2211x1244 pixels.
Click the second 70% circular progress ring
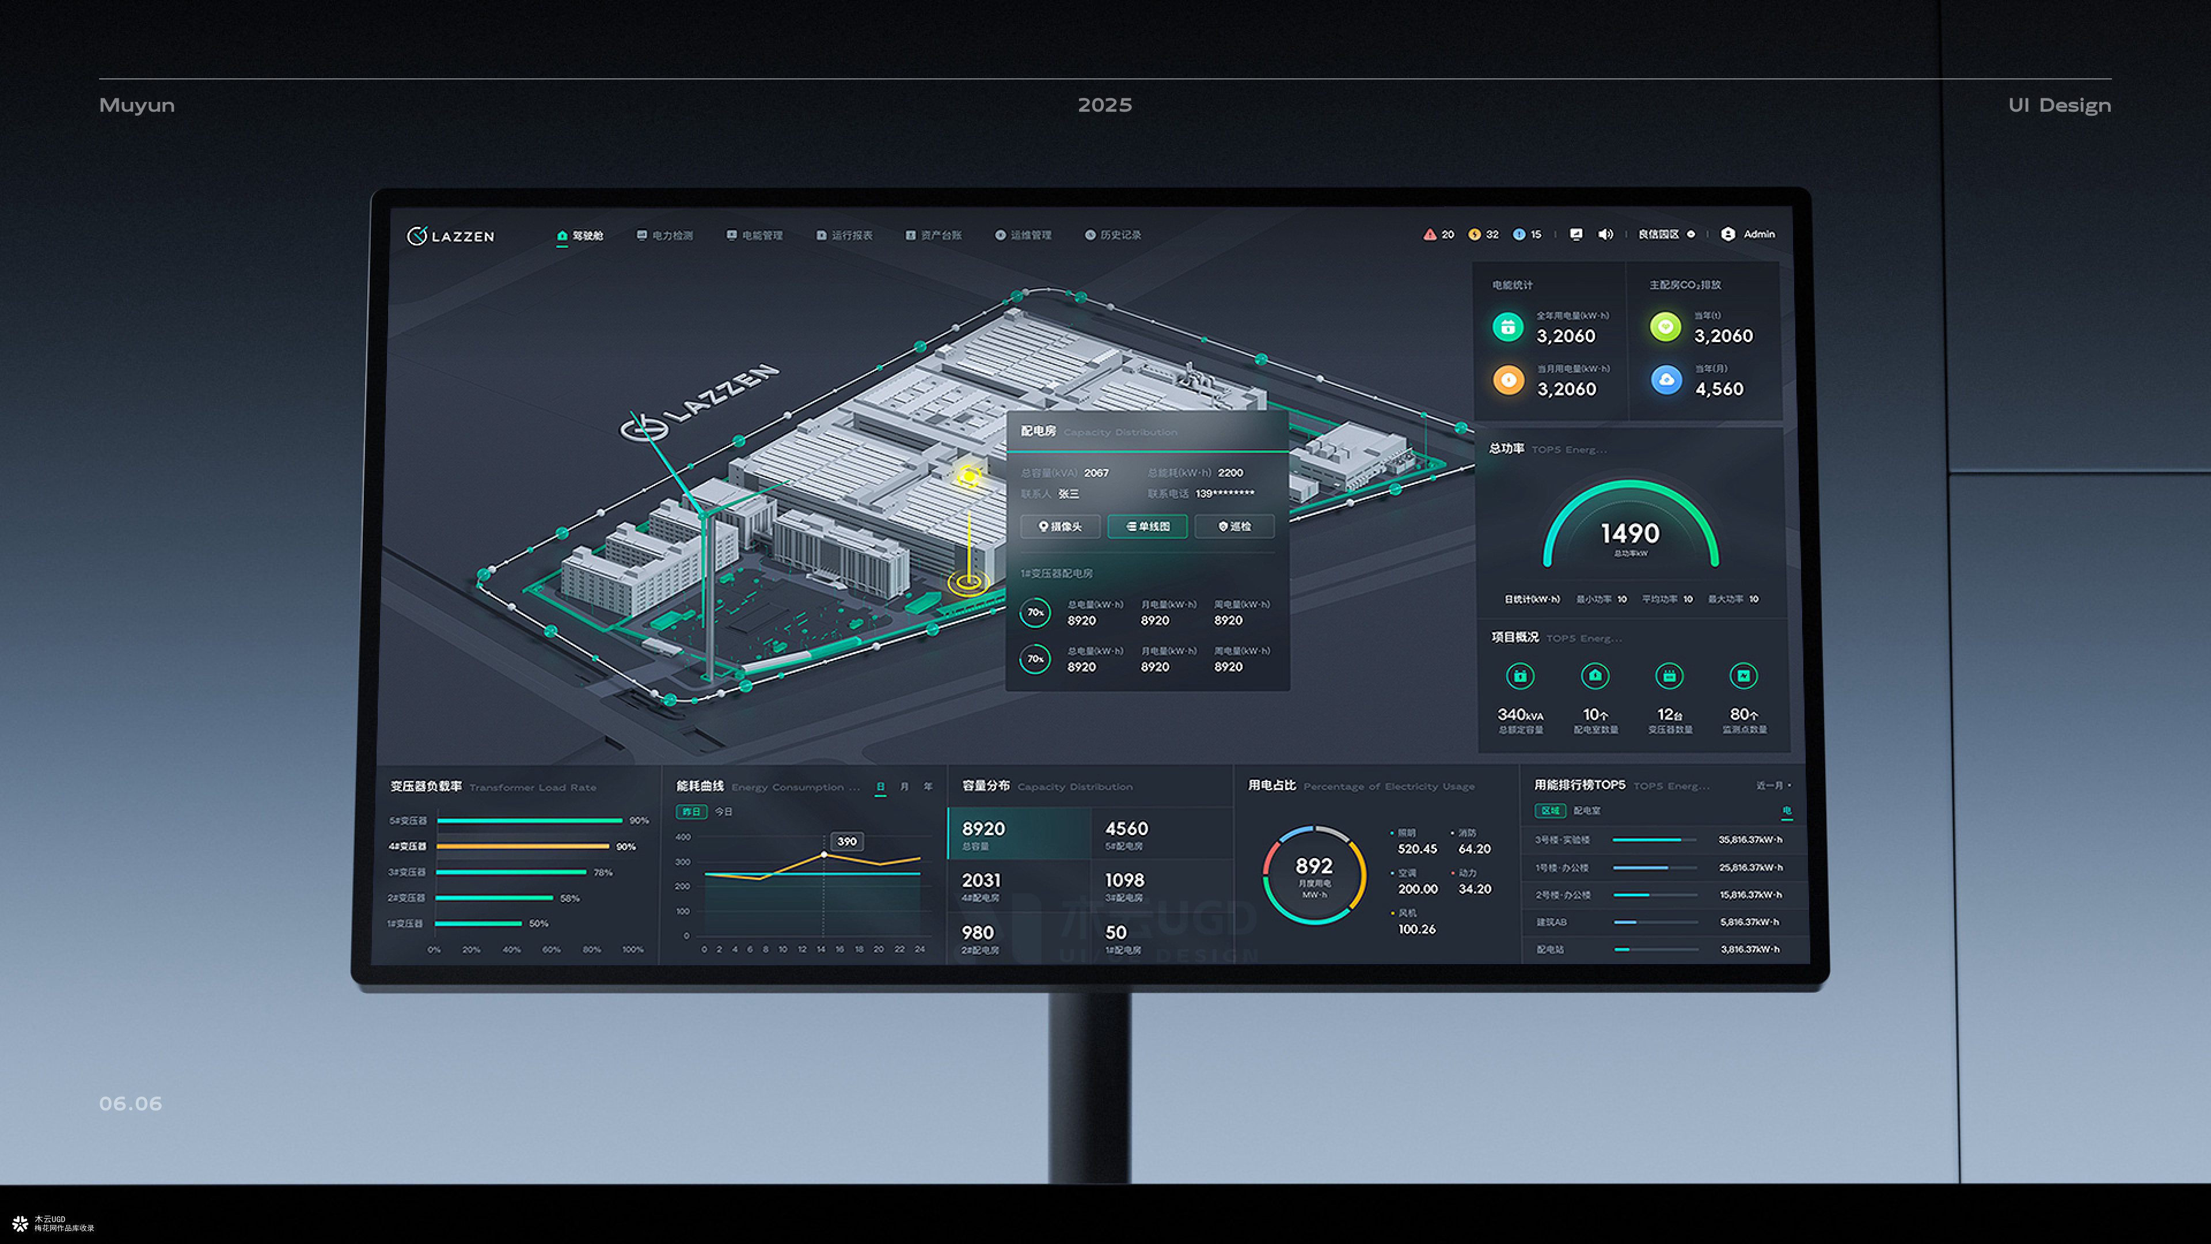pyautogui.click(x=1036, y=659)
